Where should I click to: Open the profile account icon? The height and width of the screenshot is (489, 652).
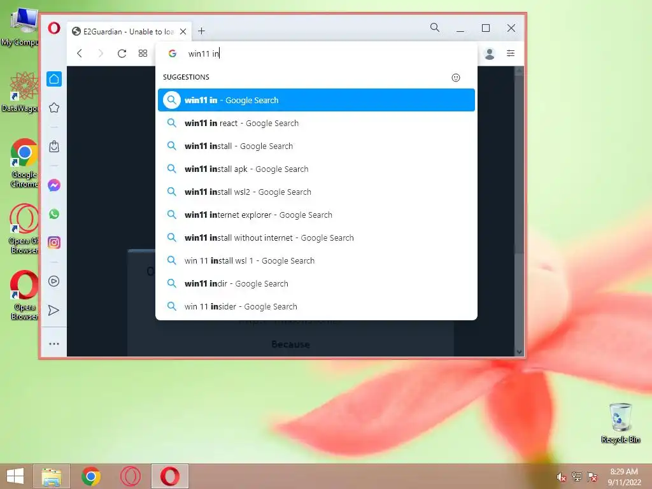490,53
